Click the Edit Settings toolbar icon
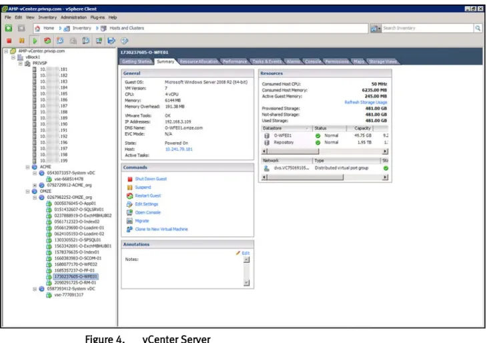The height and width of the screenshot is (343, 487). 124,41
